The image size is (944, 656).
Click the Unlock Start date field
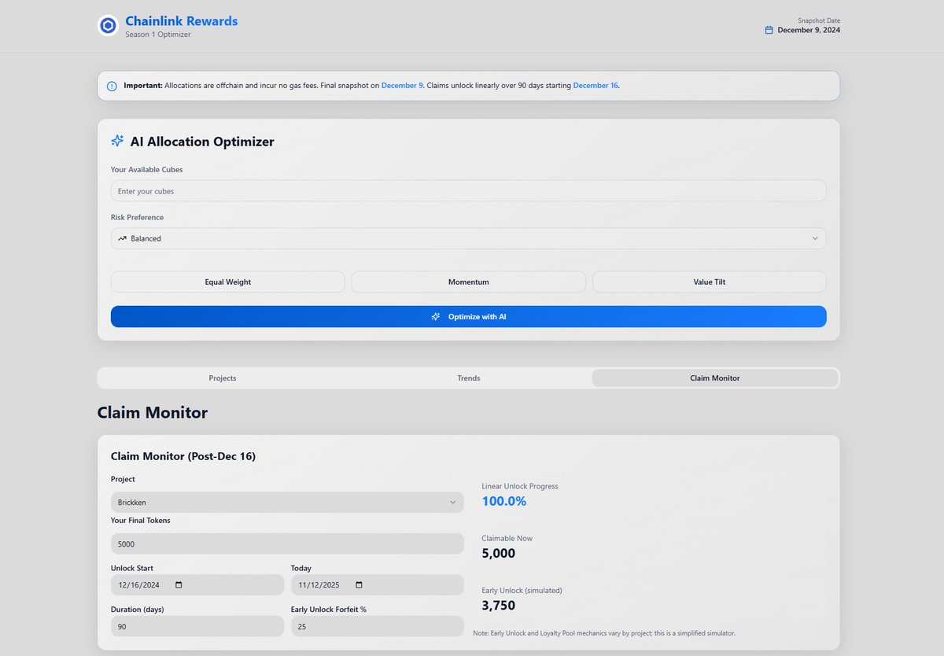[197, 585]
